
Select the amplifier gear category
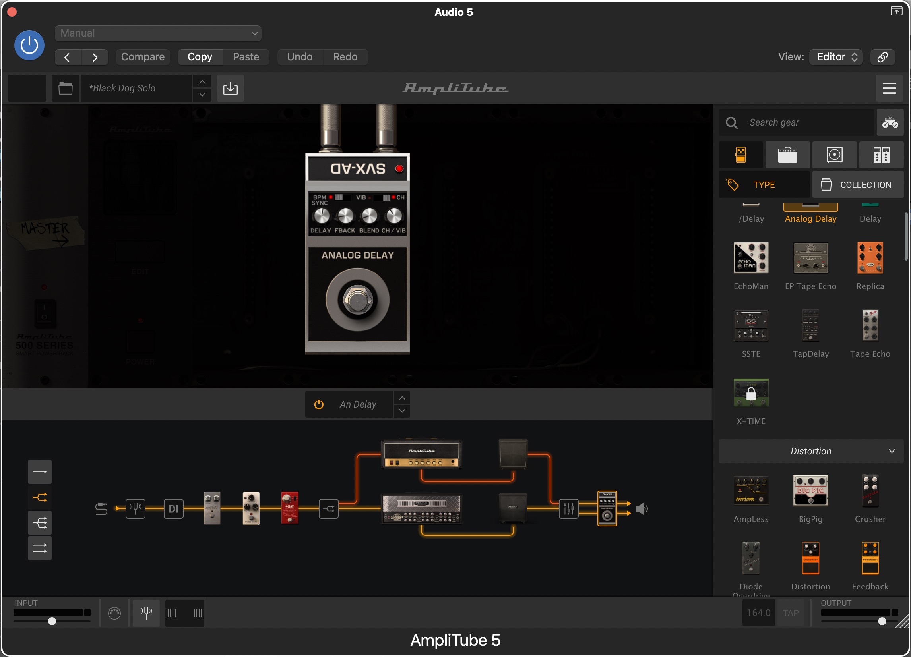(x=788, y=155)
